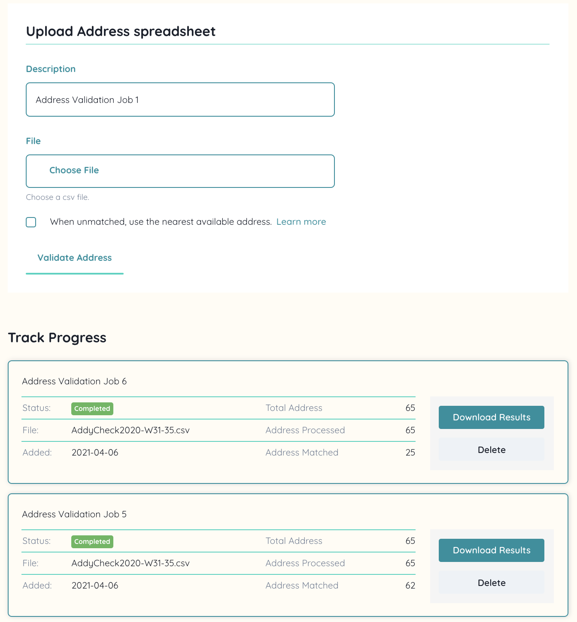
Task: Select the Address Validation Job 5 card title
Action: 75,514
